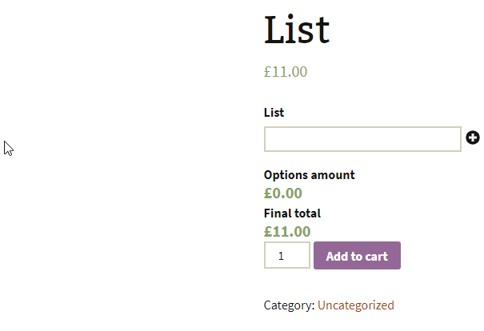Click the large List product title

coord(297,30)
